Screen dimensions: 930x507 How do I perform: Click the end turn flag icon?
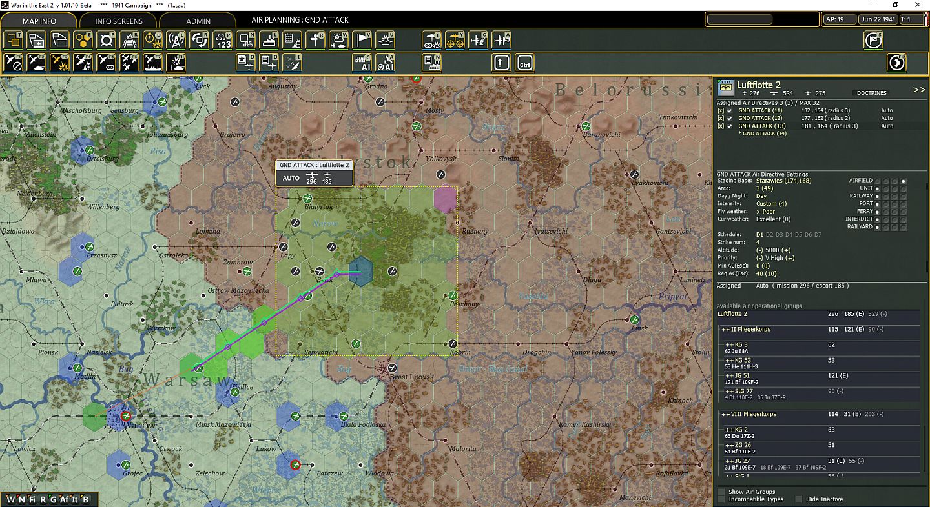[x=874, y=40]
